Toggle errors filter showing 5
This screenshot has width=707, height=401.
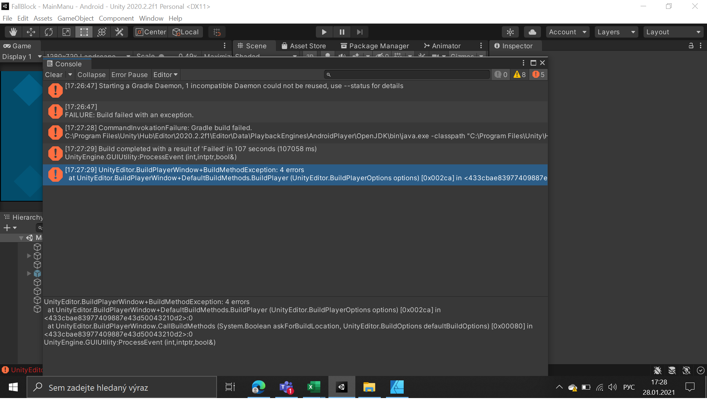pos(538,75)
